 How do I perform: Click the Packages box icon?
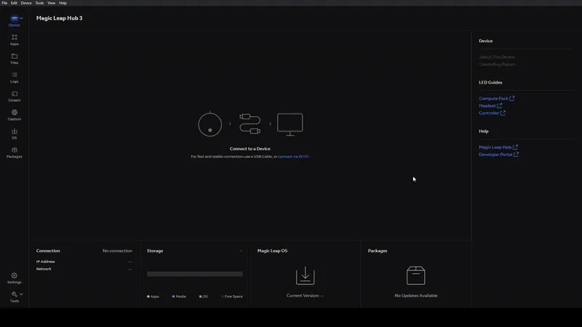[x=415, y=275]
